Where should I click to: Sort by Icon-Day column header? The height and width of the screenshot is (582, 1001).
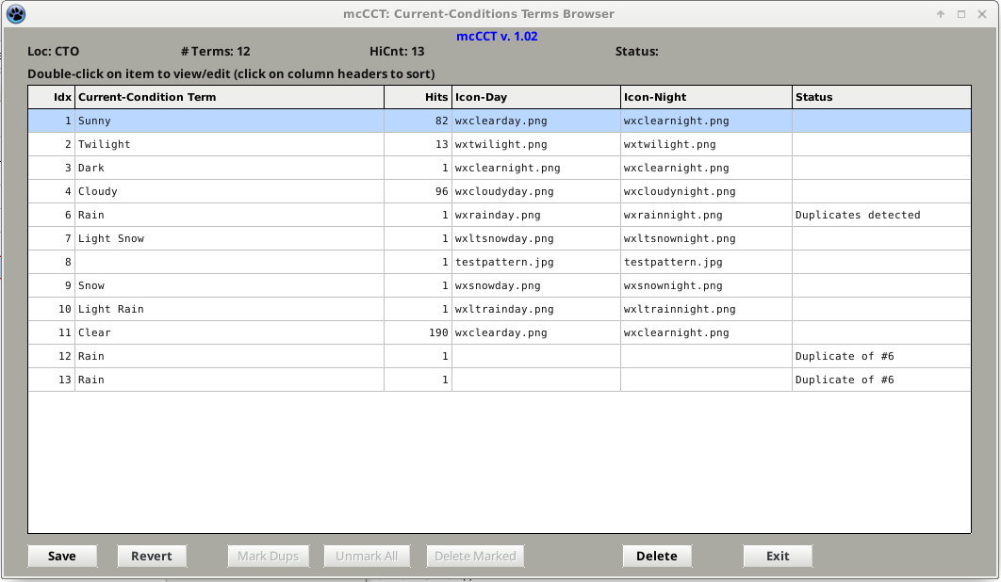[x=535, y=97]
